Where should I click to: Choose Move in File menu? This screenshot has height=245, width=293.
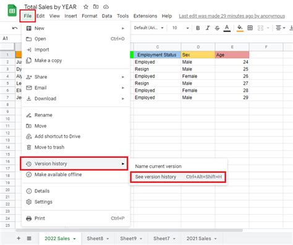[75, 126]
